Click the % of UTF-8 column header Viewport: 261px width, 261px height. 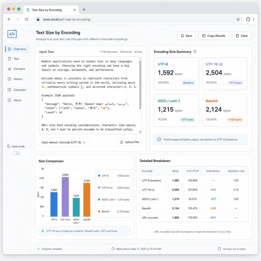[x=193, y=171]
